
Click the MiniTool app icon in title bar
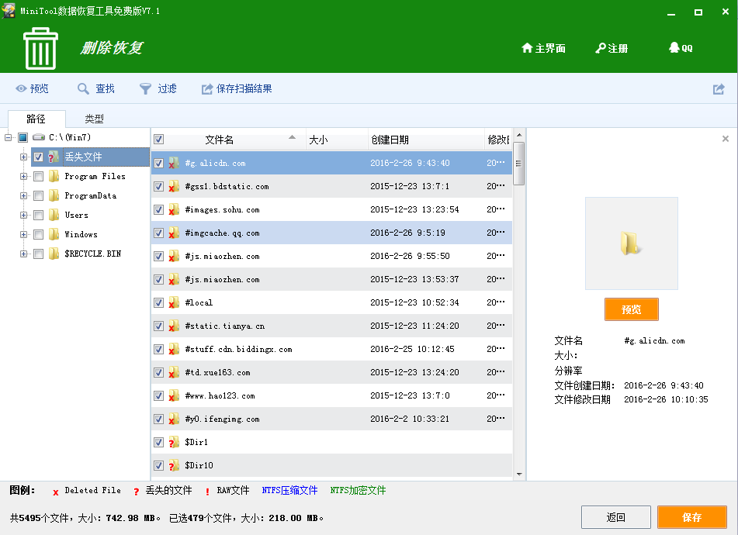click(9, 10)
